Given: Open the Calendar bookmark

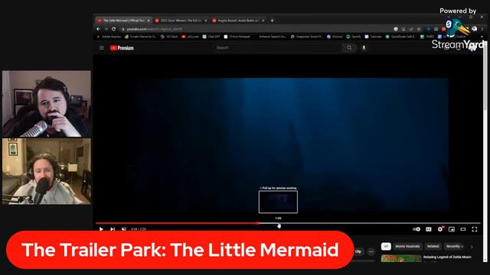Looking at the screenshot, I should coord(373,37).
